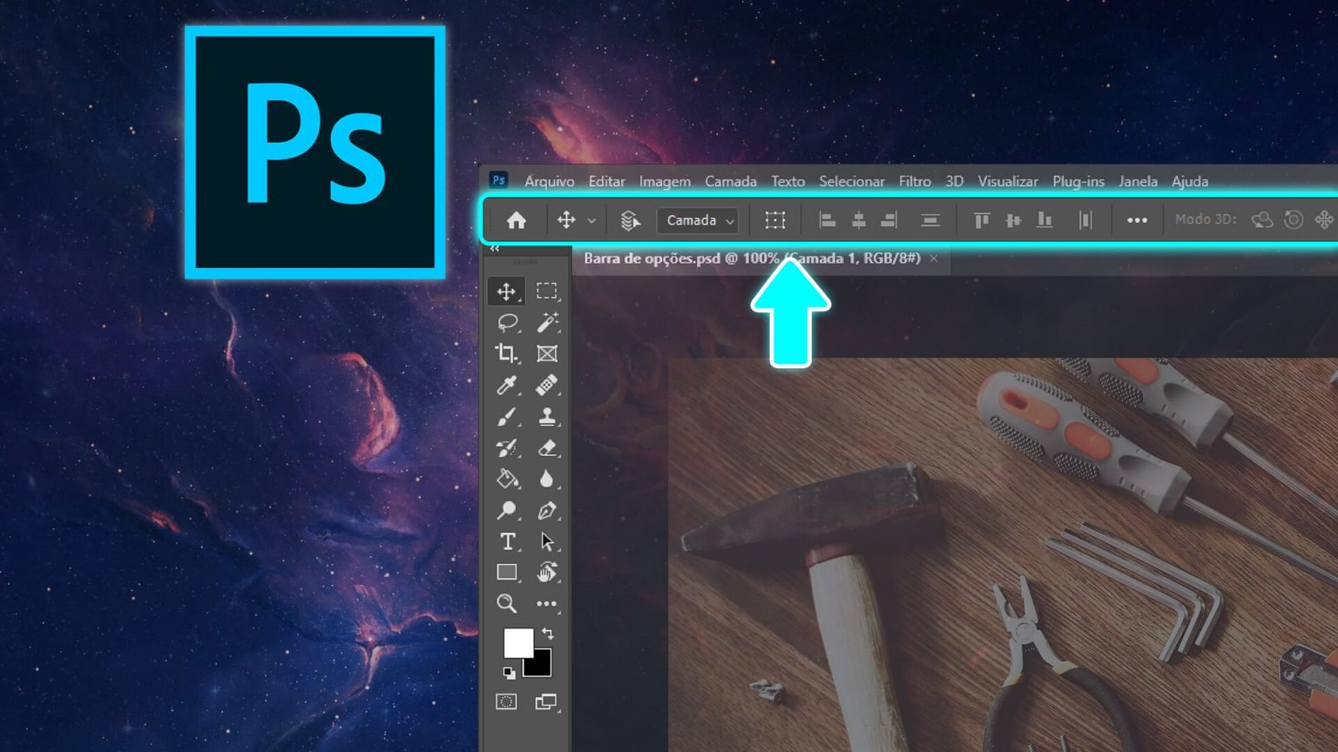1338x752 pixels.
Task: Align vertical centers in options bar
Action: coord(1012,220)
